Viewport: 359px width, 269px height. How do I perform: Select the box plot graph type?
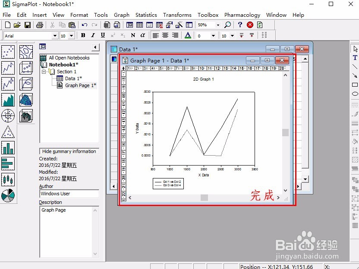(8, 180)
